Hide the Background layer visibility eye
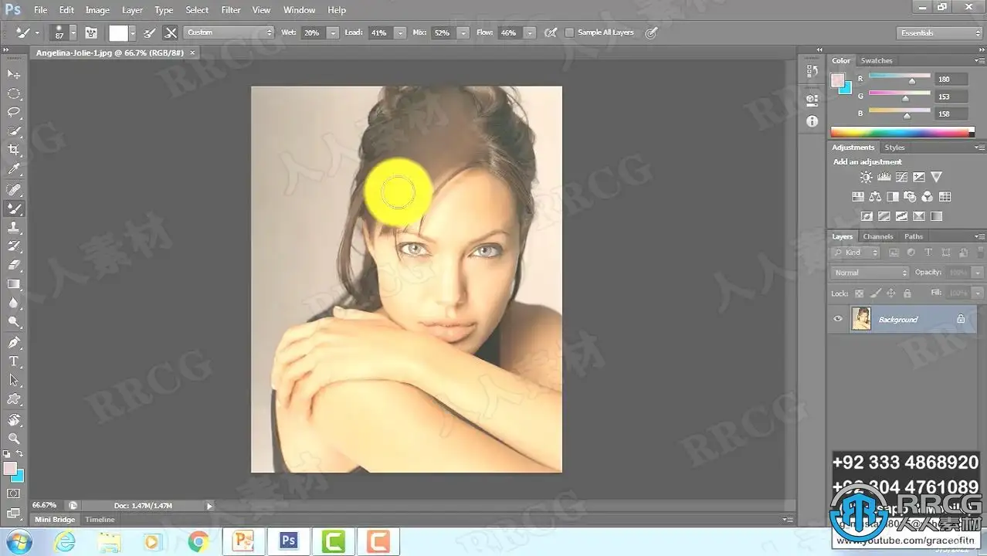 coord(838,319)
